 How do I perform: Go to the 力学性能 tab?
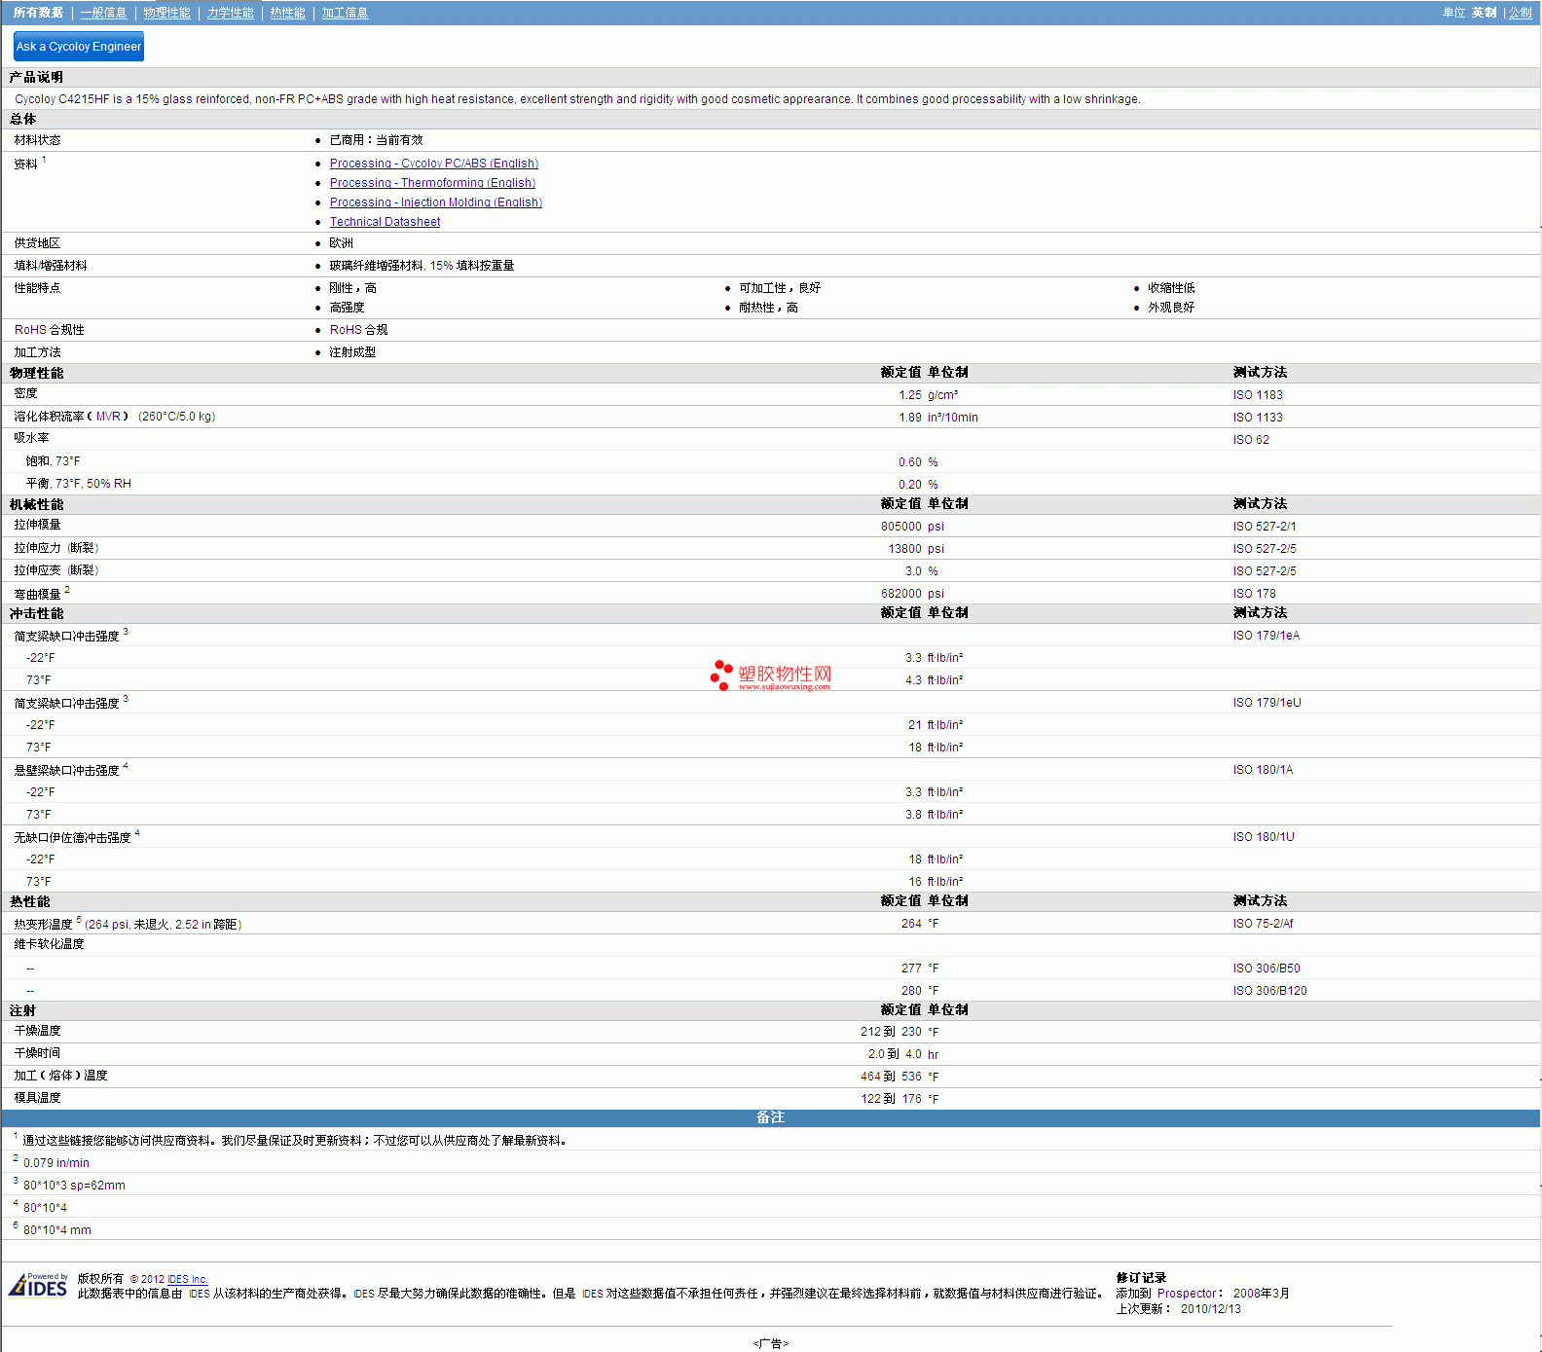[x=230, y=13]
